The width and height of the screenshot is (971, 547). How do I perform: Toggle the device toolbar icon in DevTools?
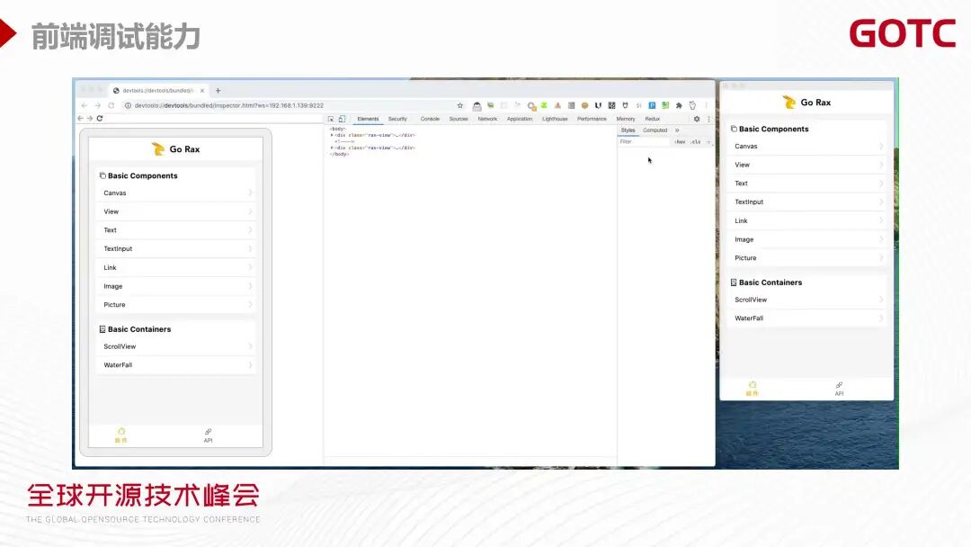342,119
